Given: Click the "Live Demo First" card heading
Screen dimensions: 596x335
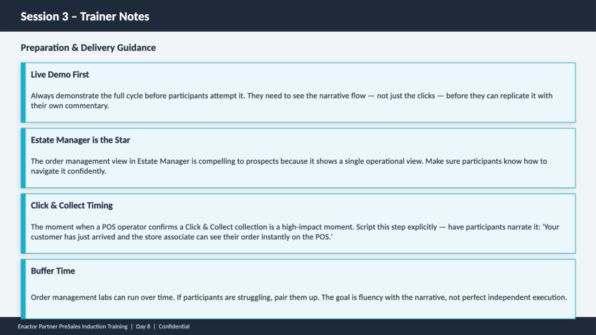Looking at the screenshot, I should click(x=60, y=75).
